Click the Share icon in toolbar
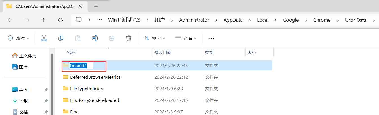The image size is (379, 115). pyautogui.click(x=112, y=38)
